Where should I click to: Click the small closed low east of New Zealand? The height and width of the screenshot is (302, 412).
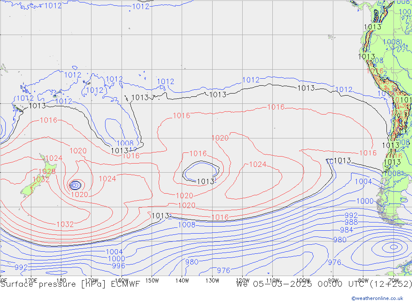coord(75,185)
